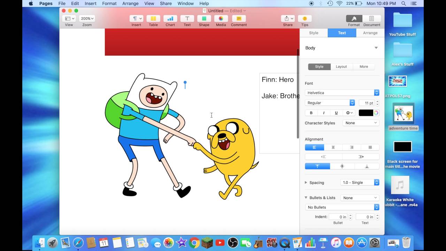Open advanced text options gear menu
Screen dimensions: 446x251
349,113
